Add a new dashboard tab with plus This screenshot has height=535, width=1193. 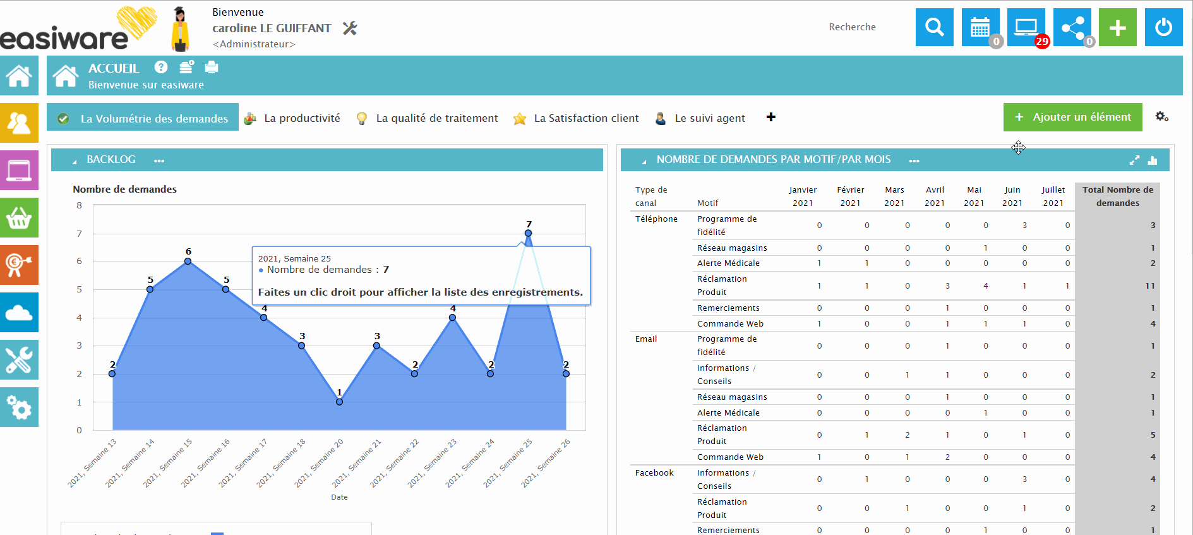(770, 117)
